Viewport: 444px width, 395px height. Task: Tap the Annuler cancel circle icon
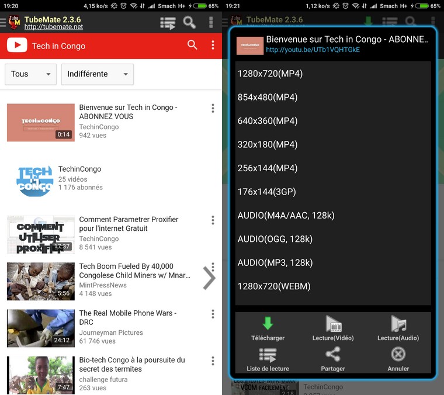[398, 354]
